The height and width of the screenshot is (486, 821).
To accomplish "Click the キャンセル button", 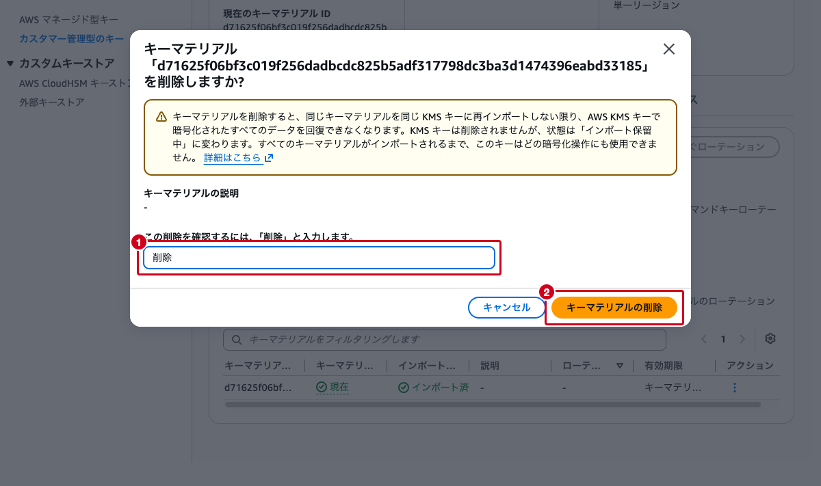I will pos(507,308).
